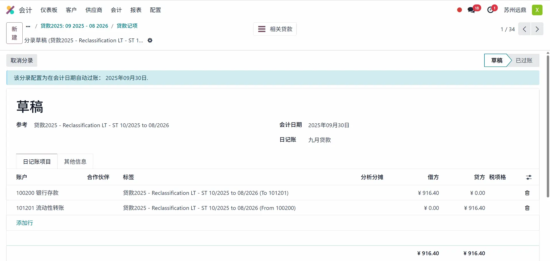Image resolution: width=550 pixels, height=261 pixels.
Task: Open column options adjust icon
Action: coord(529,177)
